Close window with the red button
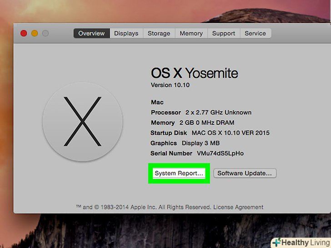This screenshot has height=248, width=331. point(24,33)
